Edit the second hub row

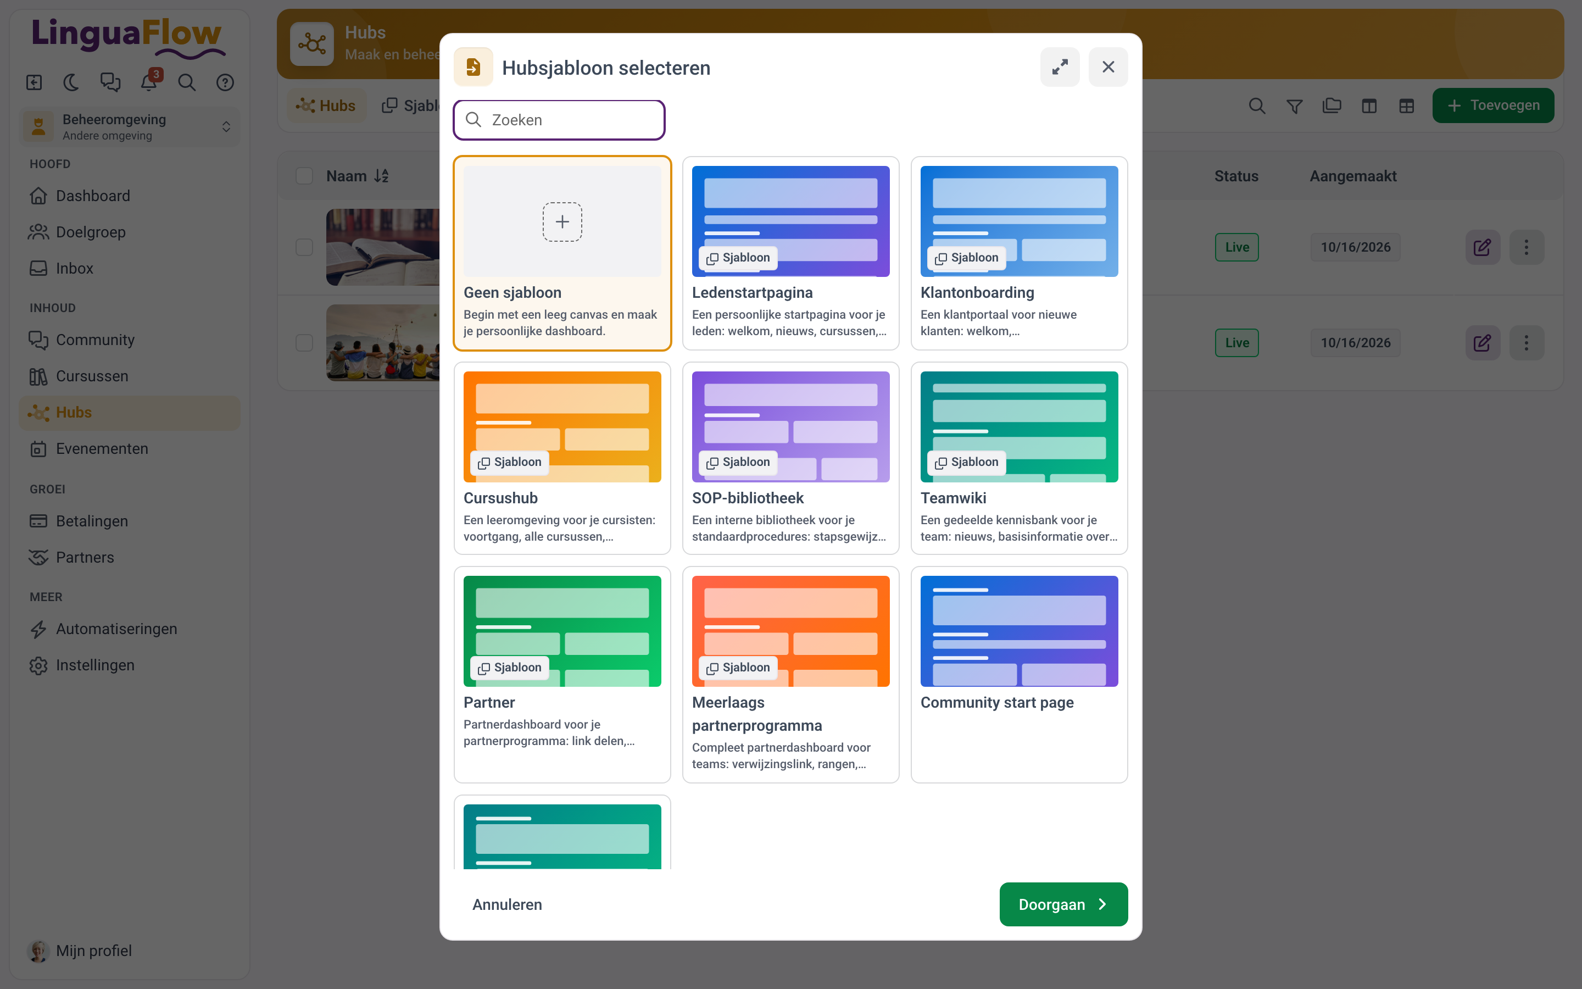[1482, 343]
